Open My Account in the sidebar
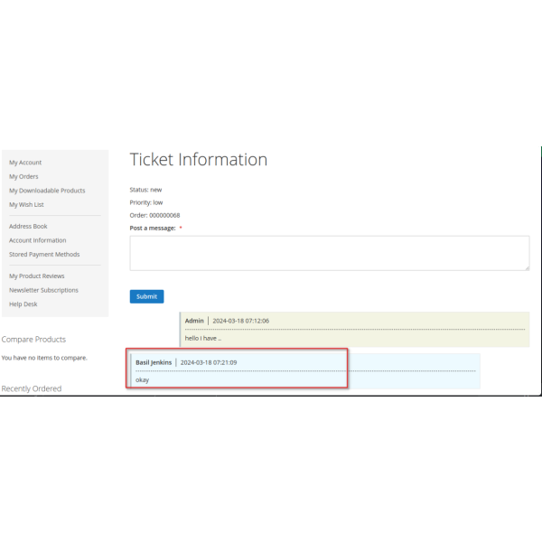Screen dimensions: 542x542 point(25,163)
